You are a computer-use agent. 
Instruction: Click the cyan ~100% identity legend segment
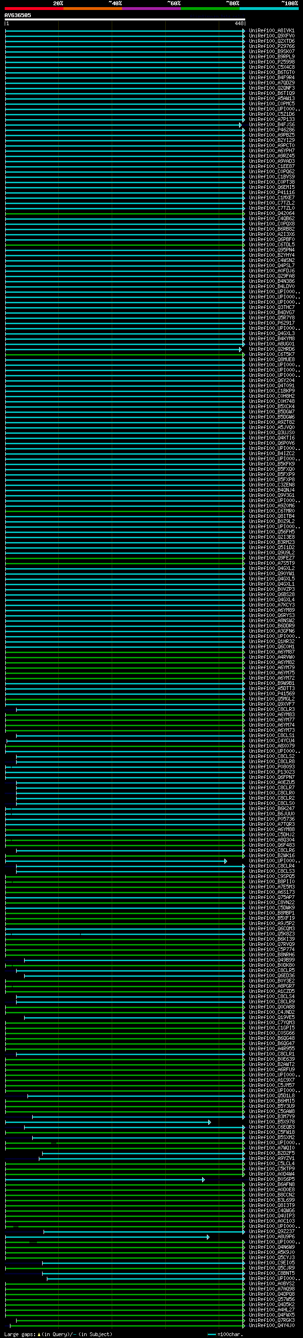[269, 9]
